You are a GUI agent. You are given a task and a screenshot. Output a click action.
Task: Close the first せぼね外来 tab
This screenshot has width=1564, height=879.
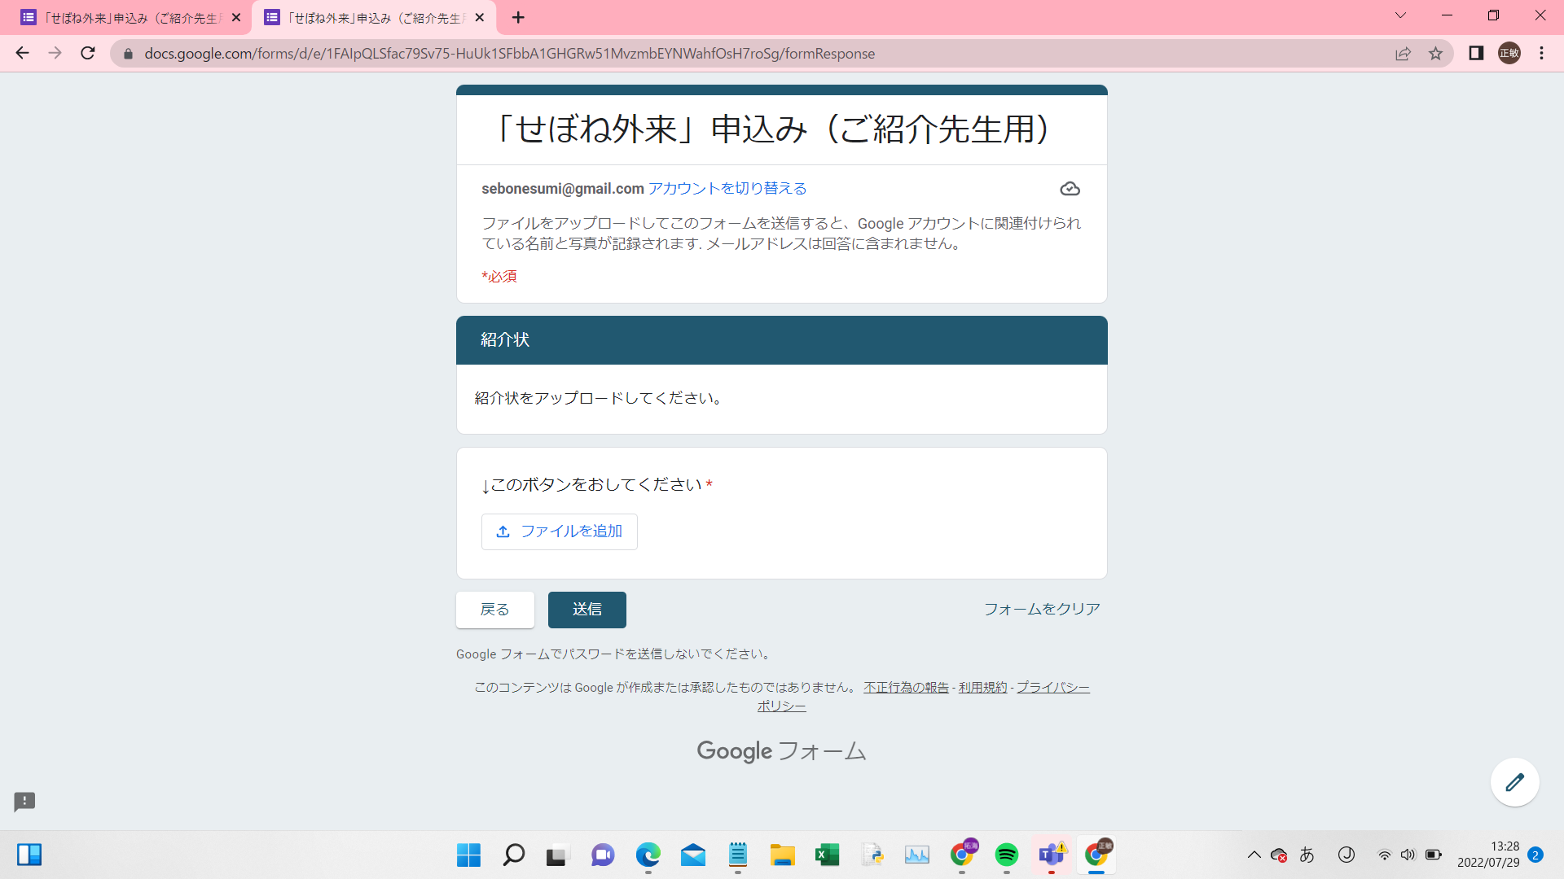(236, 17)
